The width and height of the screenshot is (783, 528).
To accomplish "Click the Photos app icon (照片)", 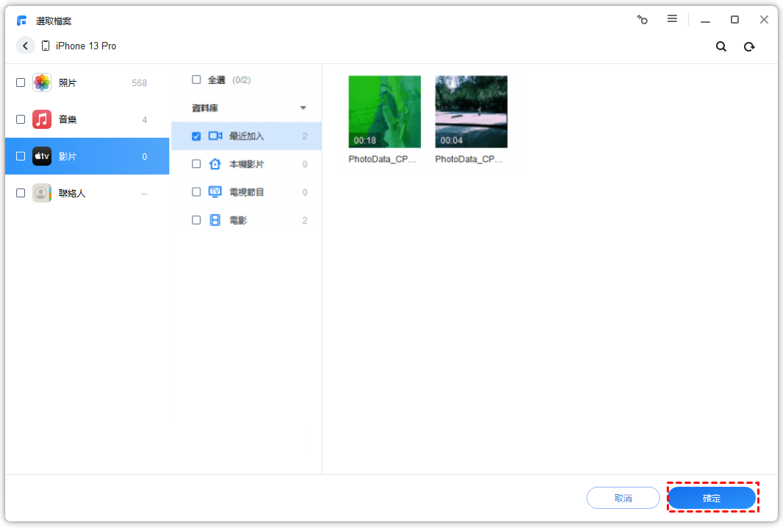I will pos(42,82).
